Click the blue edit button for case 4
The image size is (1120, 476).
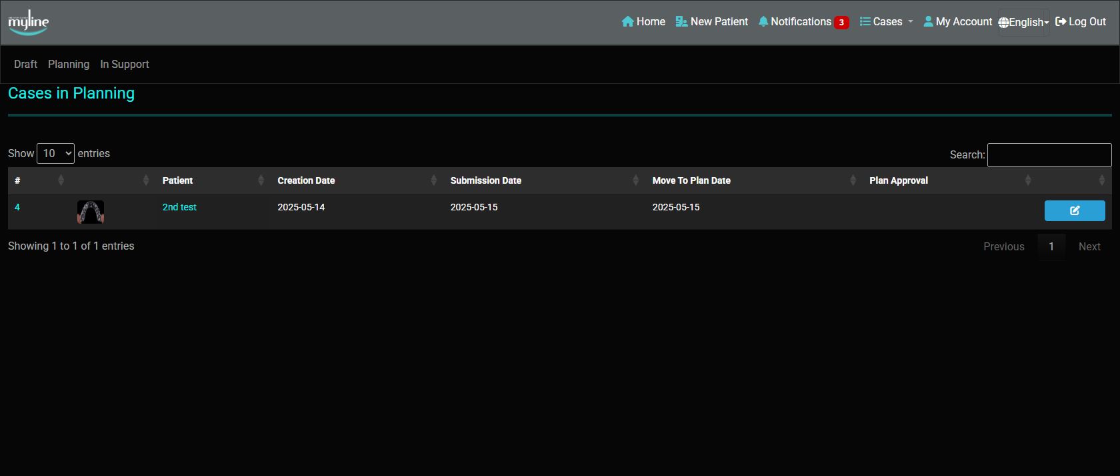point(1074,210)
